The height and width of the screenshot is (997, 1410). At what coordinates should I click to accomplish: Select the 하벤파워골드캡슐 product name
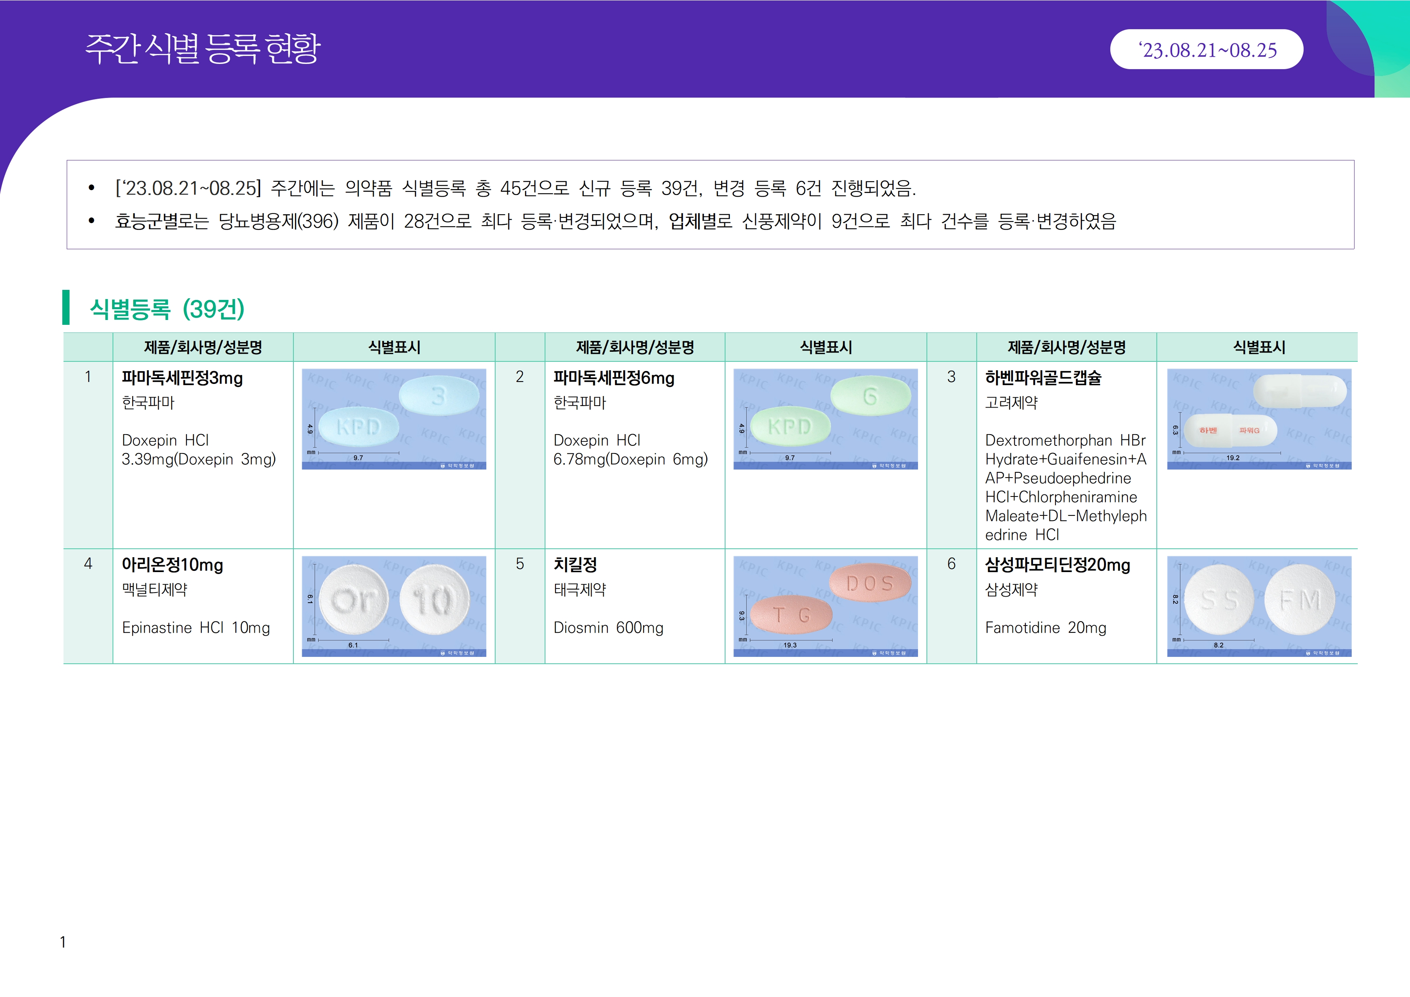(1043, 378)
